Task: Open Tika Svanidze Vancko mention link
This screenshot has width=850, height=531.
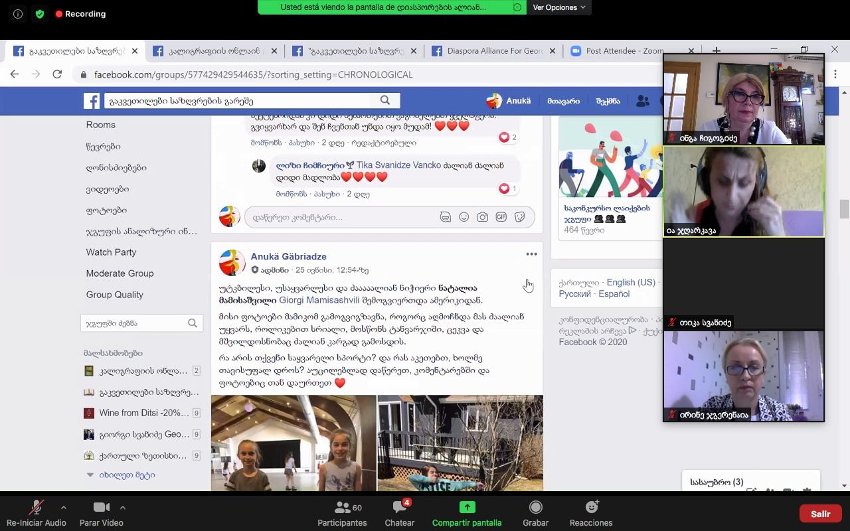Action: pyautogui.click(x=398, y=165)
